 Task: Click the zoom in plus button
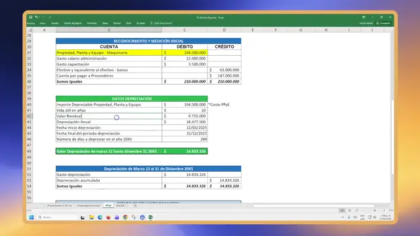click(384, 210)
